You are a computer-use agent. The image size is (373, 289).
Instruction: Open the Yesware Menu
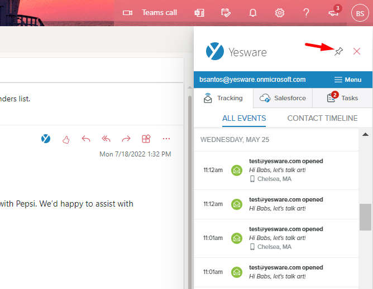click(x=348, y=80)
